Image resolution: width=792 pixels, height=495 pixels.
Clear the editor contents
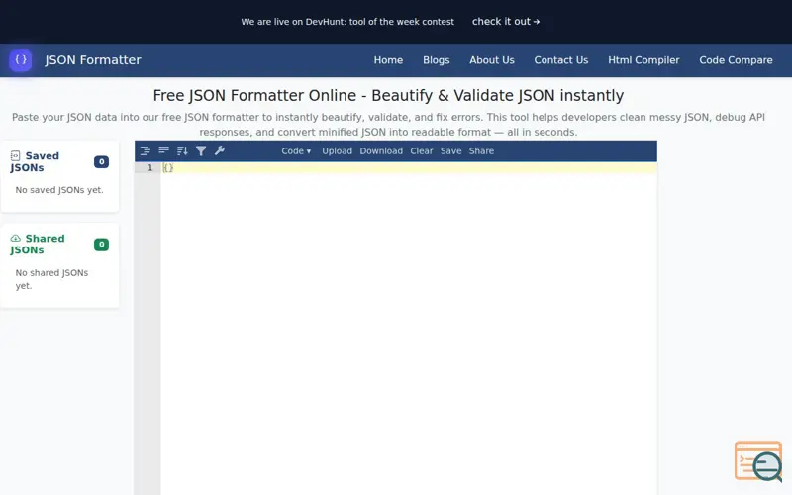tap(422, 151)
